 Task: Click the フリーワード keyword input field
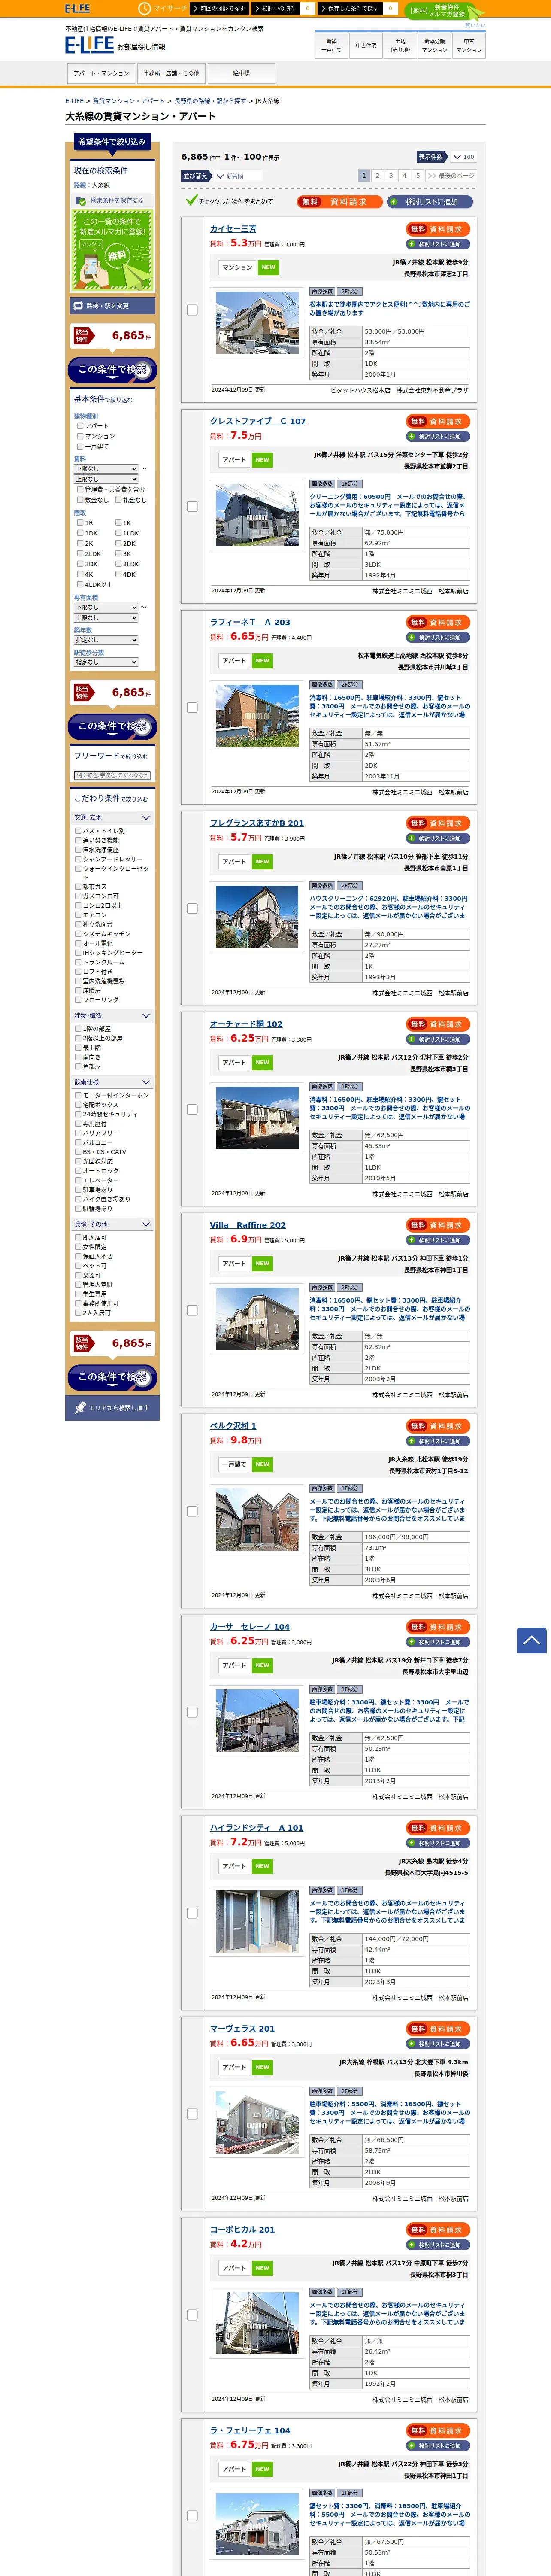click(112, 775)
